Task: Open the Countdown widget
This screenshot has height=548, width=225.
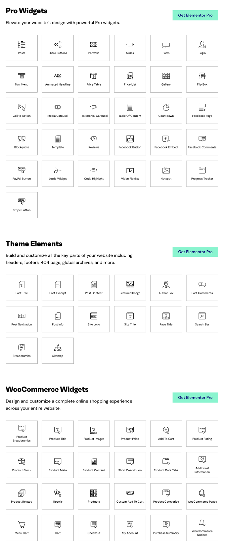Action: [166, 111]
